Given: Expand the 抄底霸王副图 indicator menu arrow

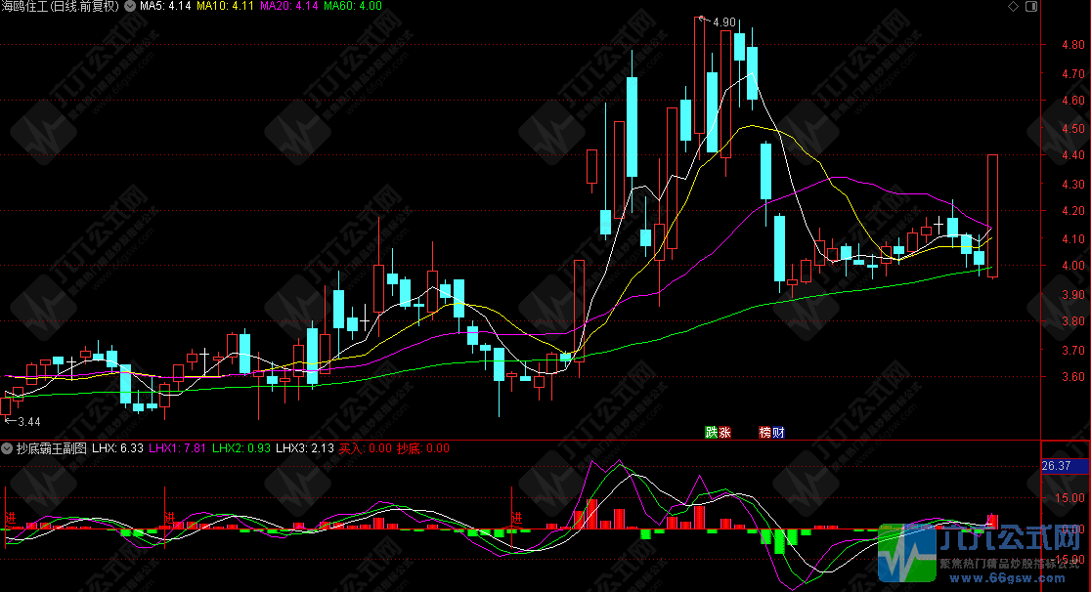Looking at the screenshot, I should [7, 448].
